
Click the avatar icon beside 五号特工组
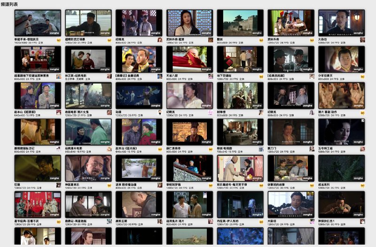tap(362, 149)
